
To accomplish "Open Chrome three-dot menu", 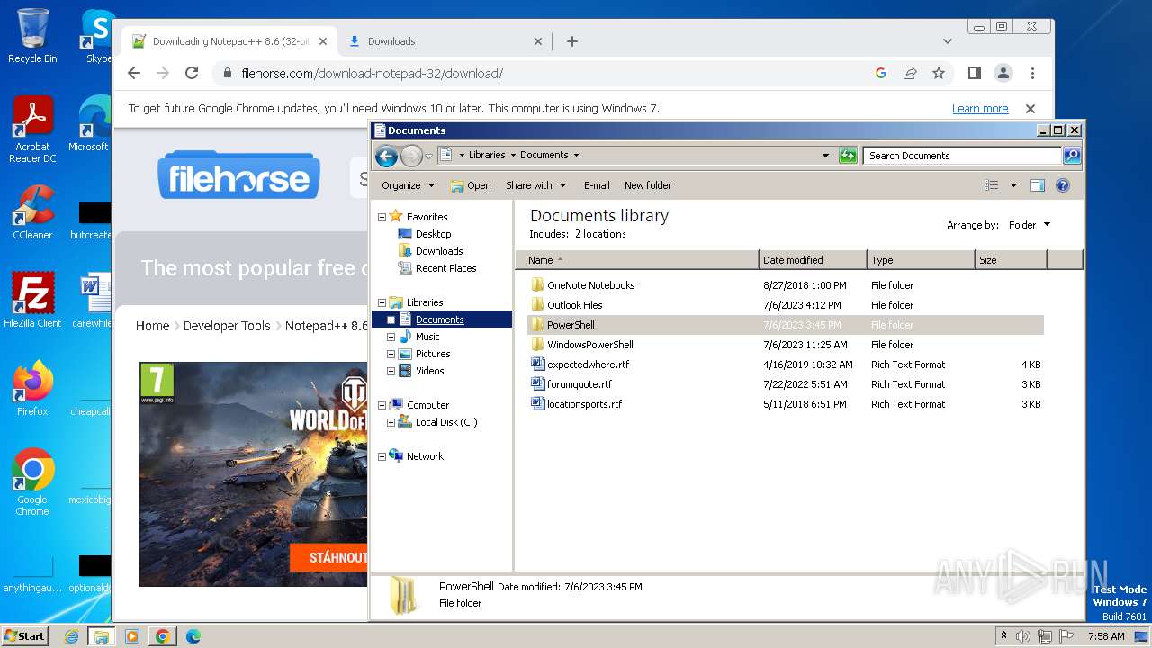I will click(1032, 73).
